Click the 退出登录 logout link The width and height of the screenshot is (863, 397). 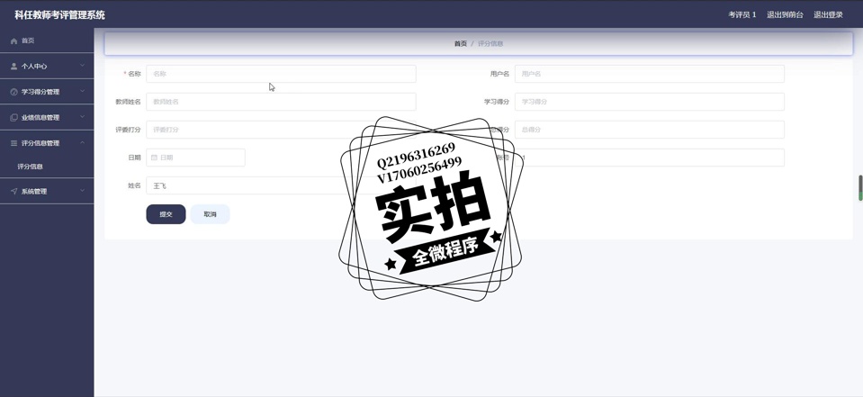pos(828,14)
